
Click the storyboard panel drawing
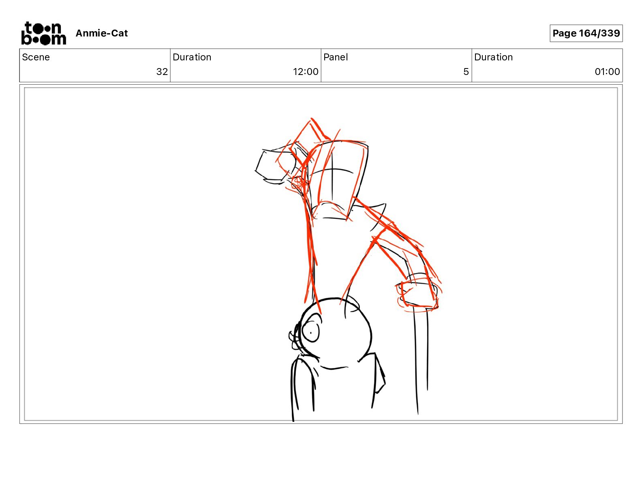(x=321, y=254)
